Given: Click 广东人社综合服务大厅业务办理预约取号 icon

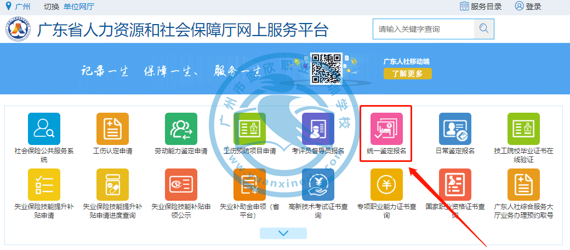Looking at the screenshot, I should tap(523, 184).
